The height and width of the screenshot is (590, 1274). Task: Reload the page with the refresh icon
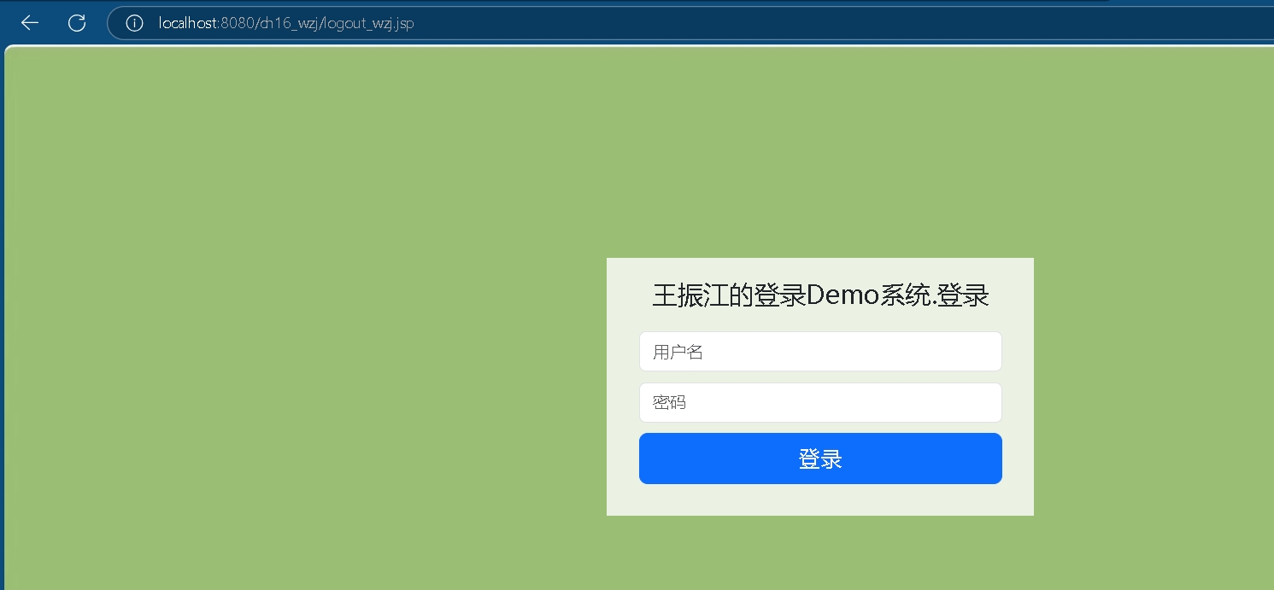tap(77, 23)
